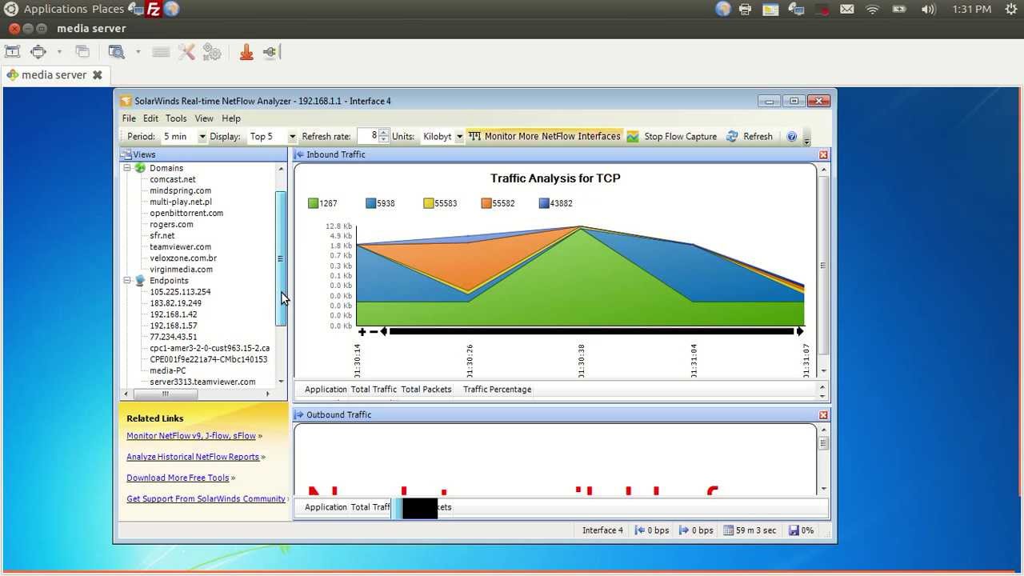The height and width of the screenshot is (576, 1024).
Task: Open the gears preferences toolbar icon
Action: pos(212,52)
